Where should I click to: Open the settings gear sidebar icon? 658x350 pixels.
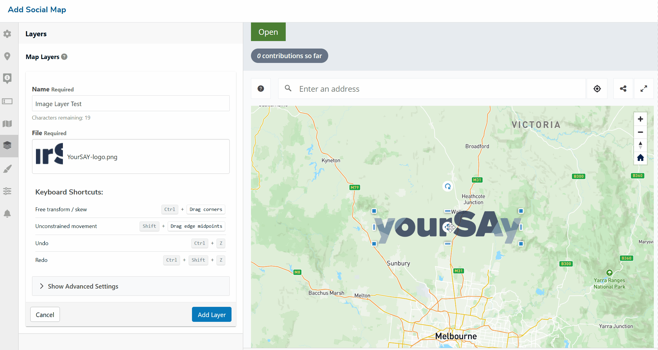tap(7, 34)
